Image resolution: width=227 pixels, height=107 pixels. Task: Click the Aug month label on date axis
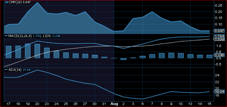coord(114,104)
